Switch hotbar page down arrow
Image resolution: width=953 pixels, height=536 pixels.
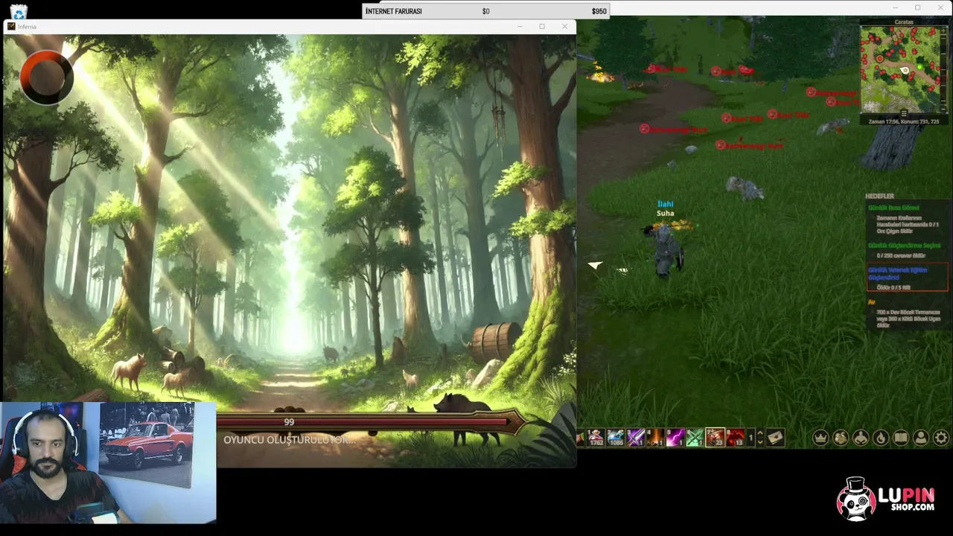click(x=759, y=442)
